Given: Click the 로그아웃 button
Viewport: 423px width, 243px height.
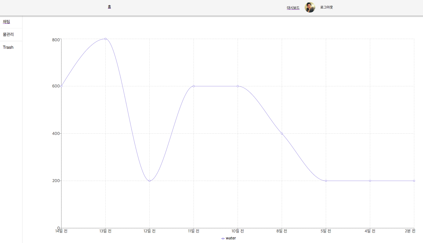Looking at the screenshot, I should tap(326, 7).
